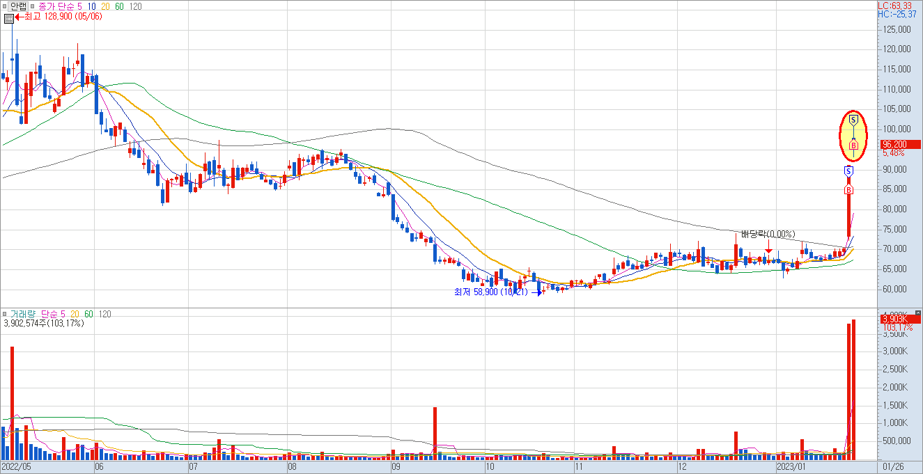Click the 2022/05 date axis label
The width and height of the screenshot is (923, 474).
point(17,467)
